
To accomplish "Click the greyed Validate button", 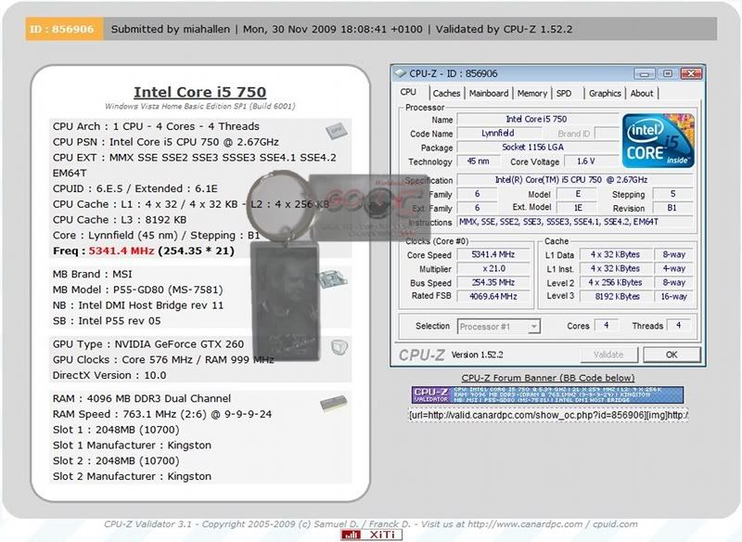I will click(x=608, y=355).
